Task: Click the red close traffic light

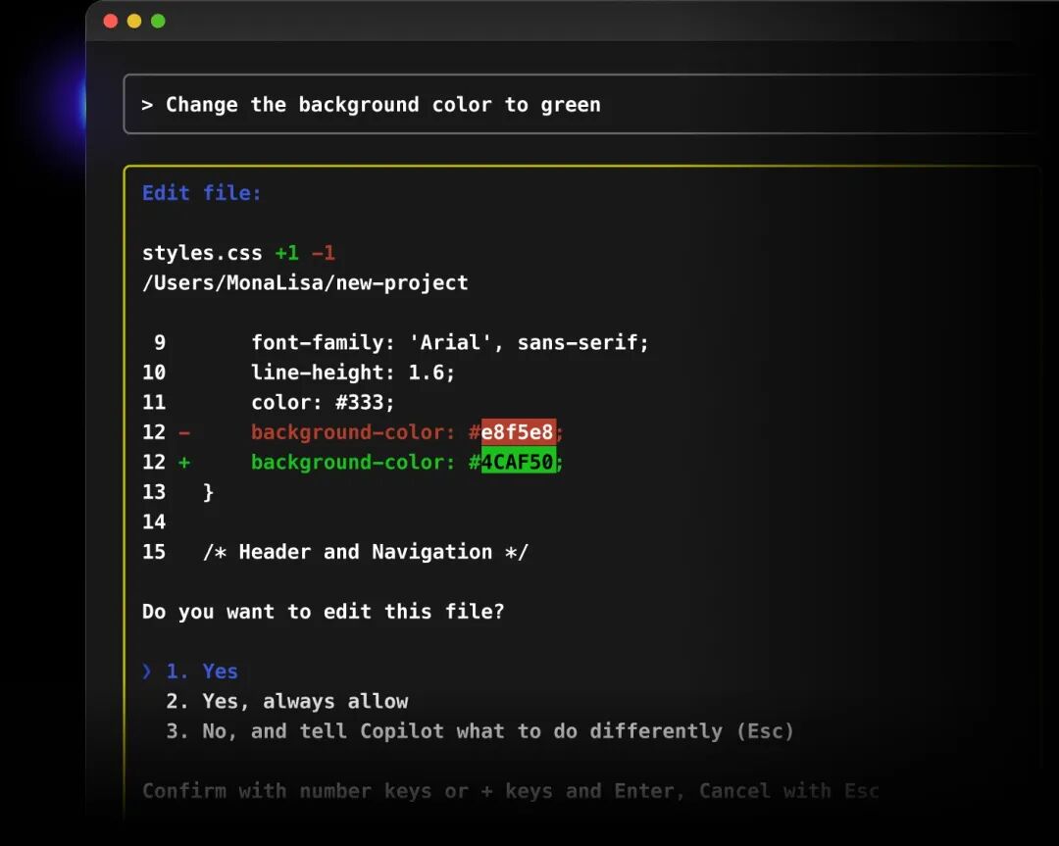Action: point(112,20)
